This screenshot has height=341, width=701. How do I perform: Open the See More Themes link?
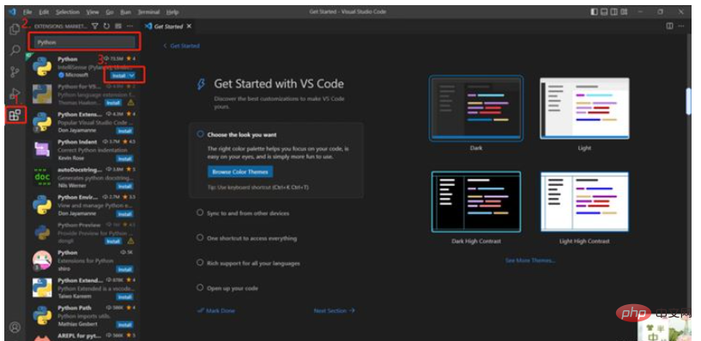(530, 260)
